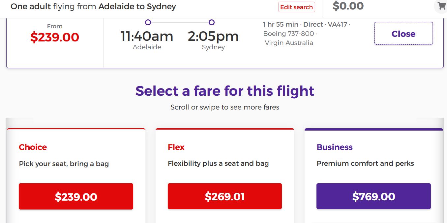Screen dimensions: 447x223
Task: Click the arrival point circle above 2:05pm
Action: pyautogui.click(x=212, y=22)
